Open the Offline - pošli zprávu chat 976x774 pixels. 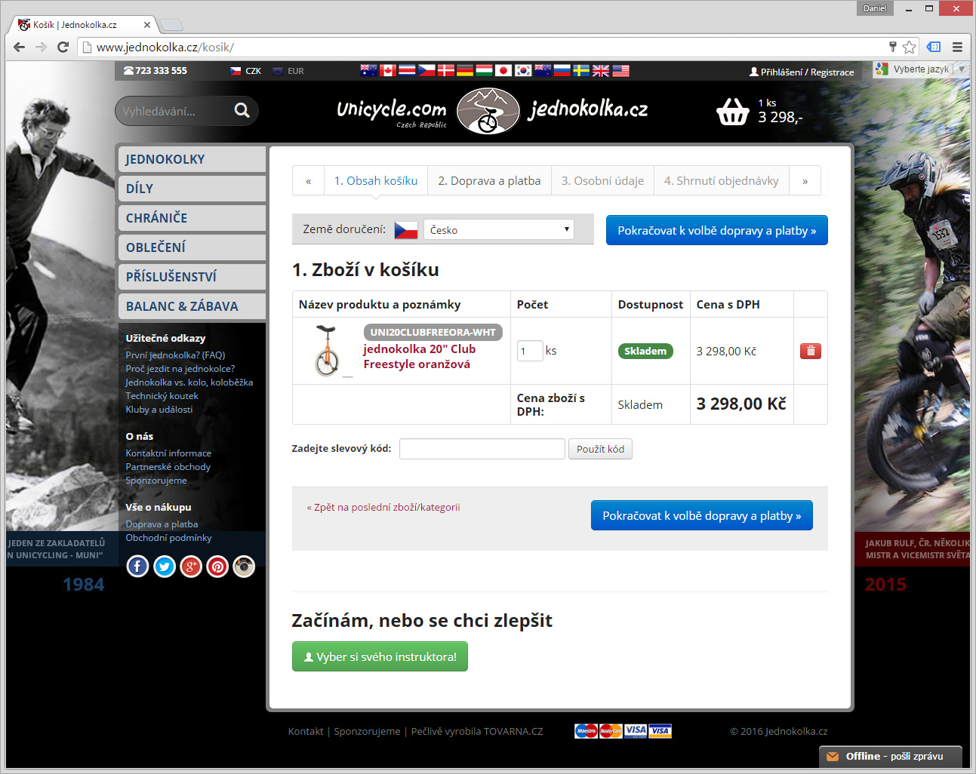(891, 756)
